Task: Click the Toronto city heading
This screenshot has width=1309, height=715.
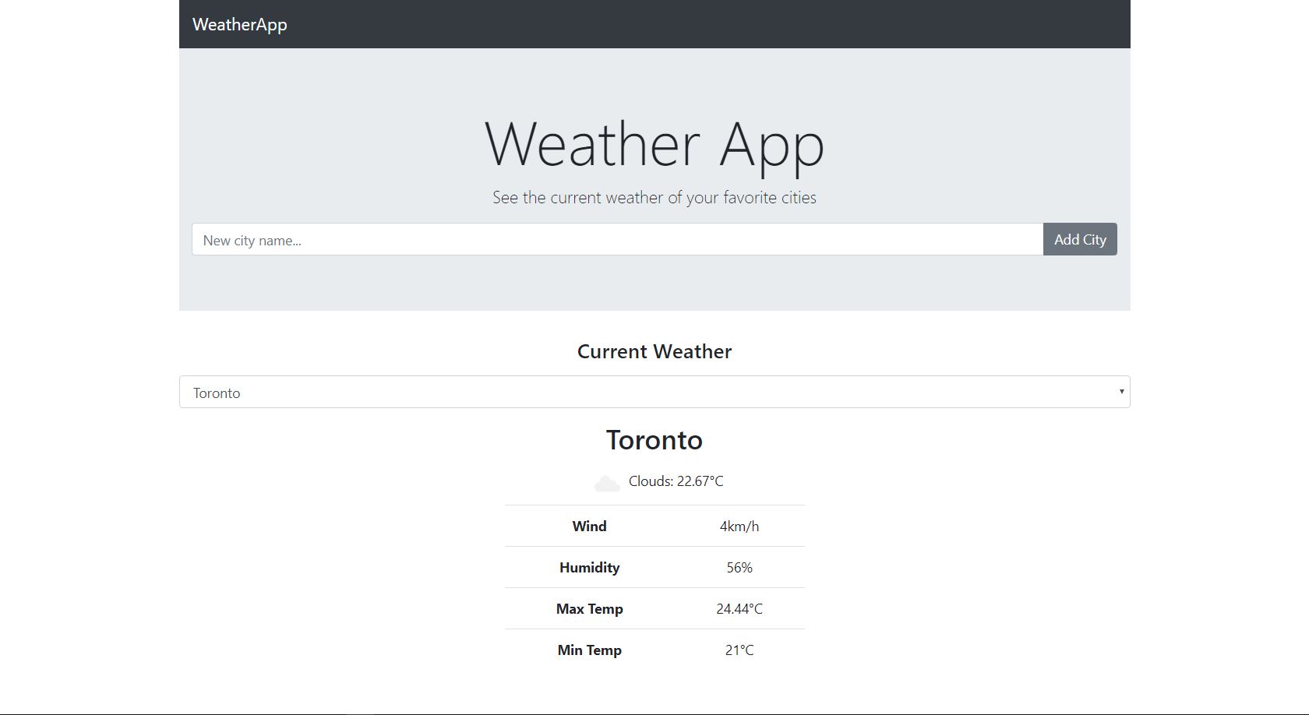Action: point(654,440)
